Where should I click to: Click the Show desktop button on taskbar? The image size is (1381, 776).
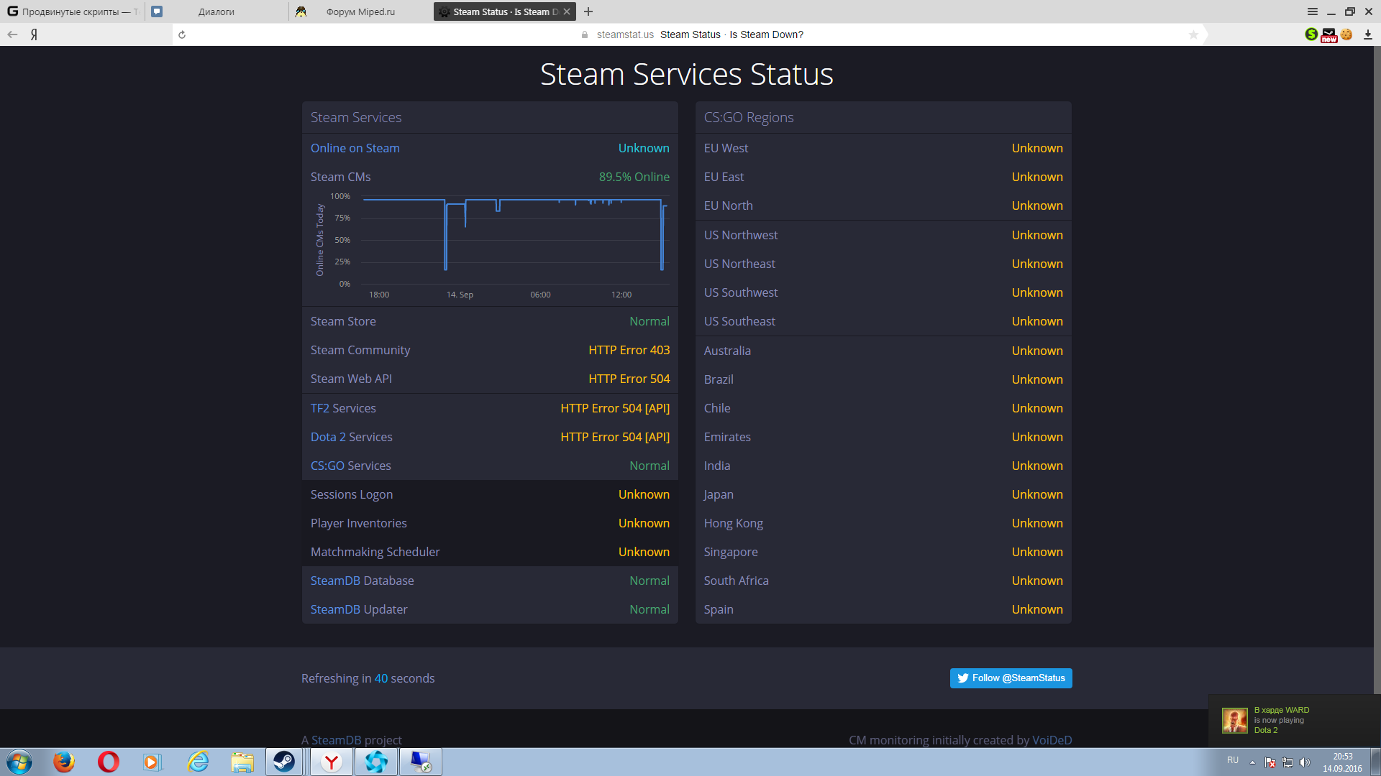[x=1375, y=762]
